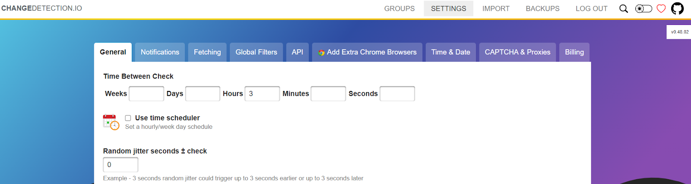
Task: Click the BACKUPS link
Action: [542, 9]
